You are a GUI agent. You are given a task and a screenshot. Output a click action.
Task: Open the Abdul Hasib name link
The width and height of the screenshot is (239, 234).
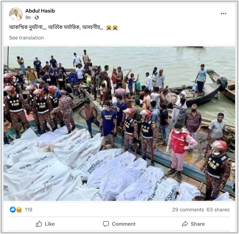click(x=40, y=11)
